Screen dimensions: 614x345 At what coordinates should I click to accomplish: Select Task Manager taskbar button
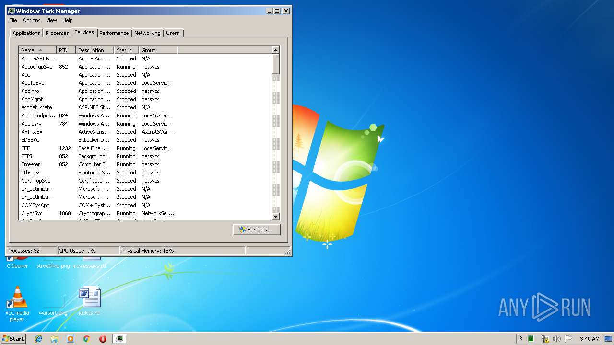pos(119,339)
